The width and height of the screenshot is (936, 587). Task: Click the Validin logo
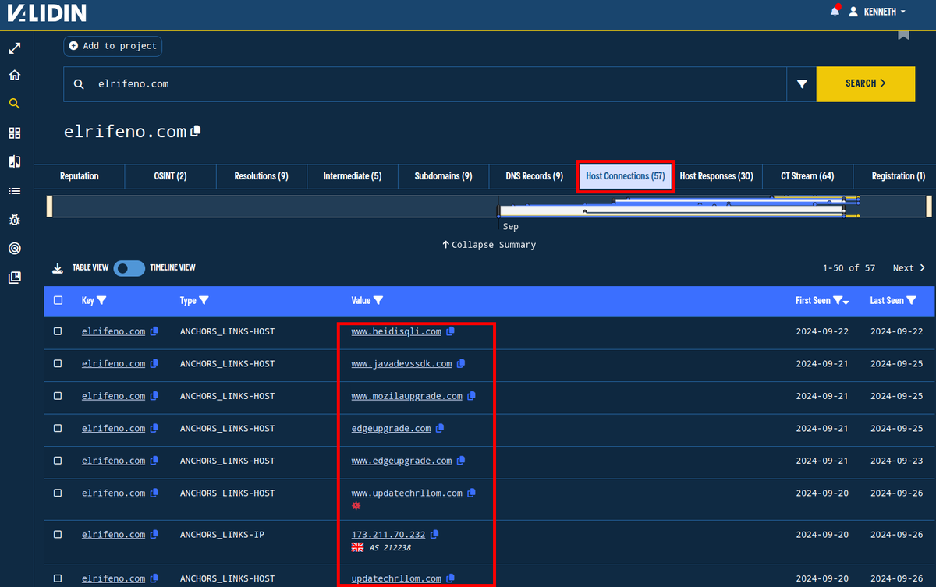(x=48, y=13)
